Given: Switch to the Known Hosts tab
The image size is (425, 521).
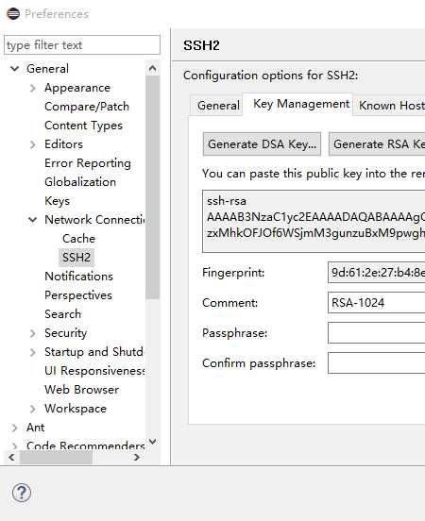Looking at the screenshot, I should pos(390,106).
